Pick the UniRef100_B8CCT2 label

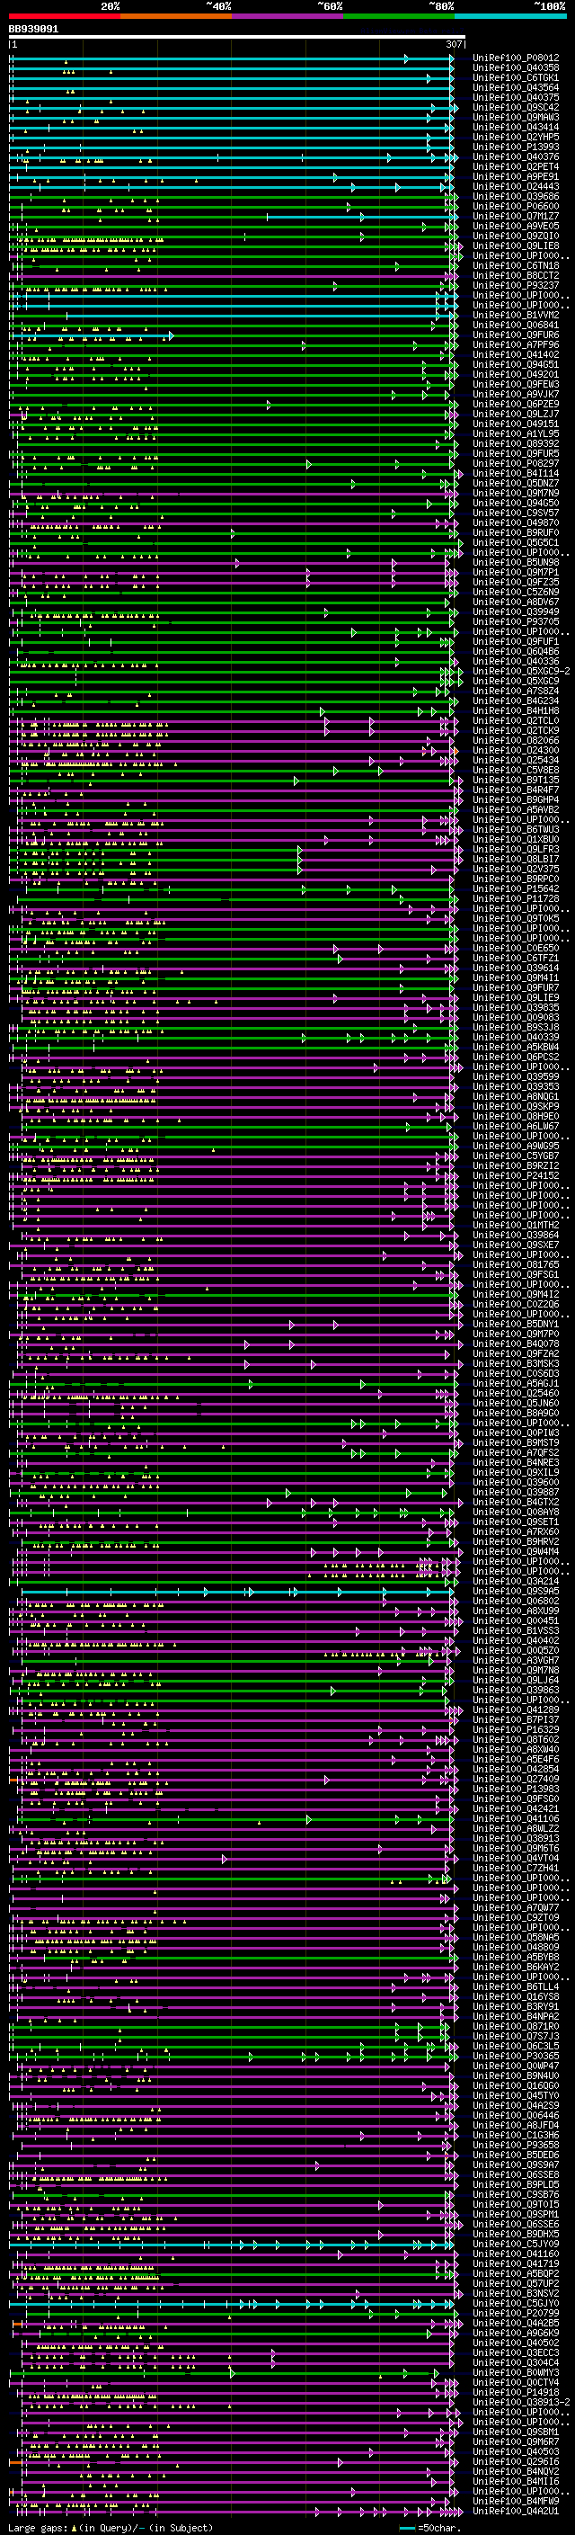pyautogui.click(x=516, y=275)
